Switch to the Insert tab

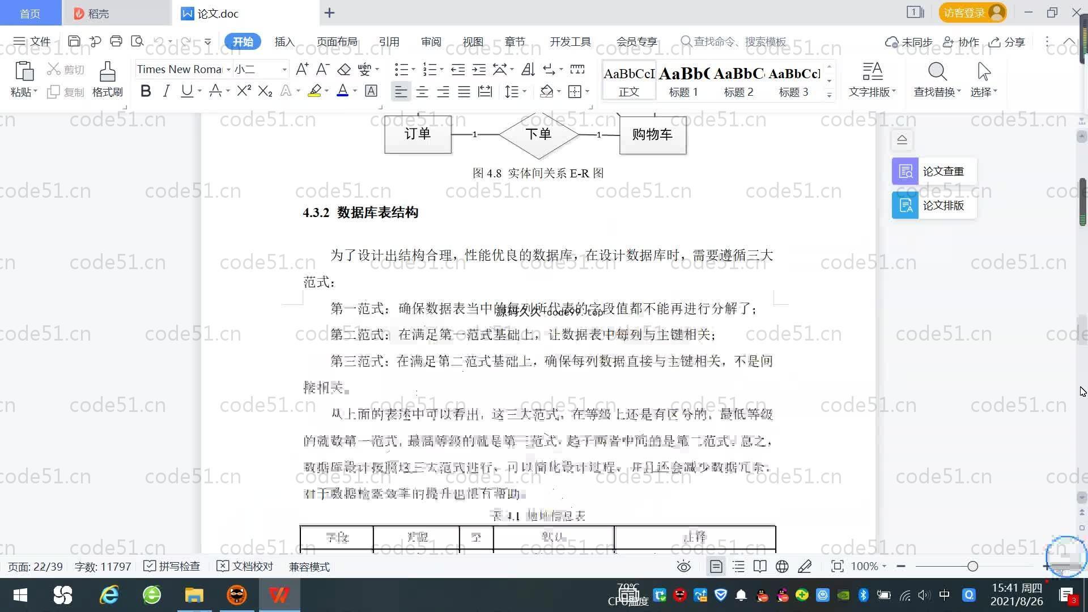tap(284, 42)
